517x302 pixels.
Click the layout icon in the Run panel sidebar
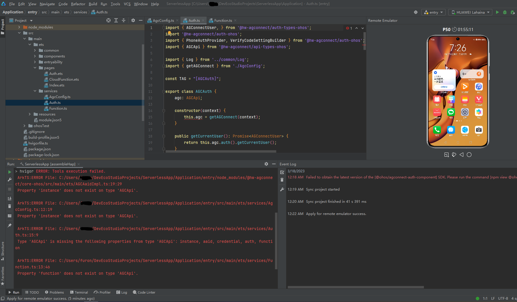(x=10, y=216)
